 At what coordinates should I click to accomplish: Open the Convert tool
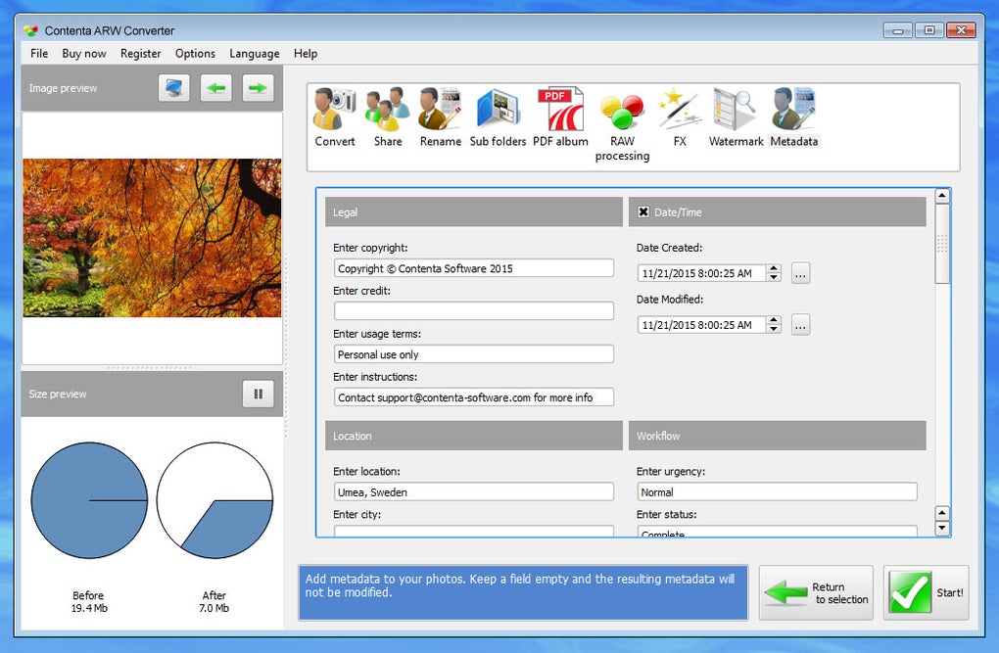pos(333,116)
